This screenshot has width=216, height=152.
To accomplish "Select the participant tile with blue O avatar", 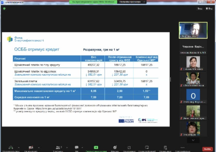I will [x=193, y=95].
